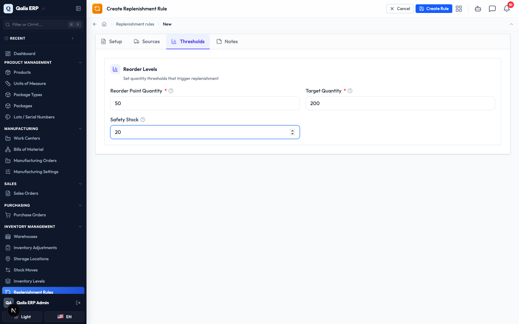Focus the Safety Stock field
Image resolution: width=519 pixels, height=324 pixels.
205,132
